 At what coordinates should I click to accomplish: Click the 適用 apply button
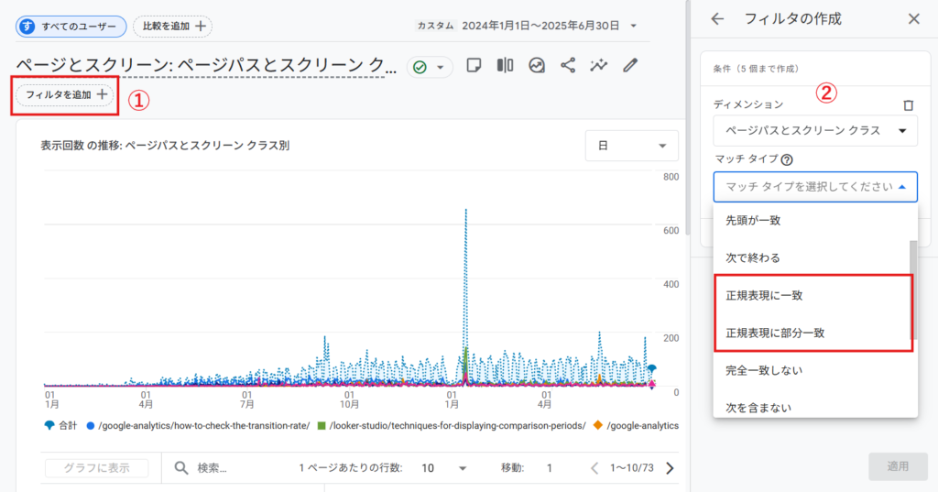(x=898, y=466)
